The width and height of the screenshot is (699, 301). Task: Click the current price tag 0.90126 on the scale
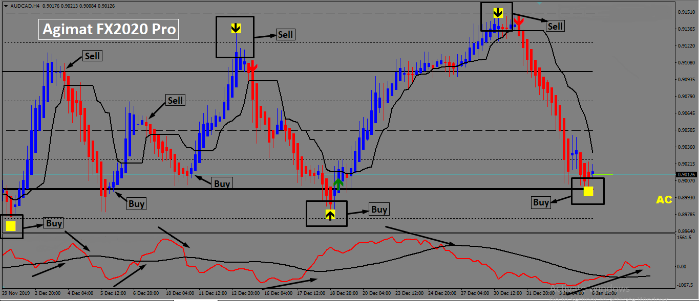coord(685,174)
